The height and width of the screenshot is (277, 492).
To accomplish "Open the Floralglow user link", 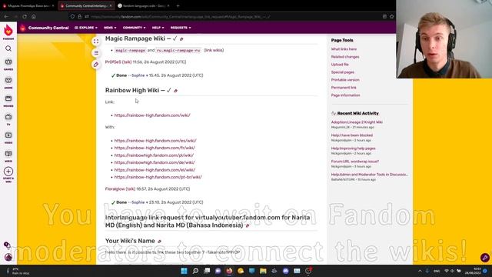I will pos(115,189).
